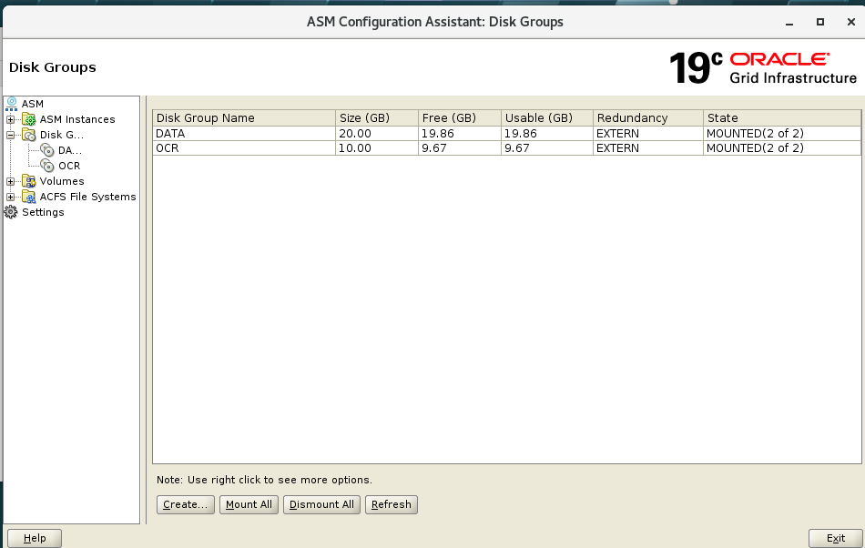Select ACFS File Systems tree label
The image size is (865, 548).
pos(87,197)
